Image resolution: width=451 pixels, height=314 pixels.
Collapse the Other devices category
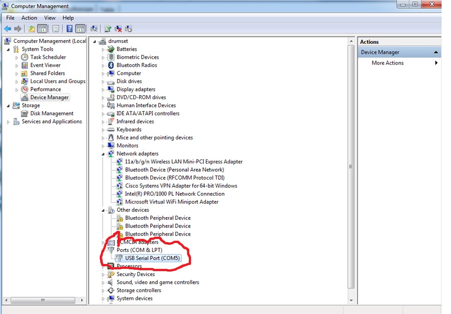coord(103,211)
